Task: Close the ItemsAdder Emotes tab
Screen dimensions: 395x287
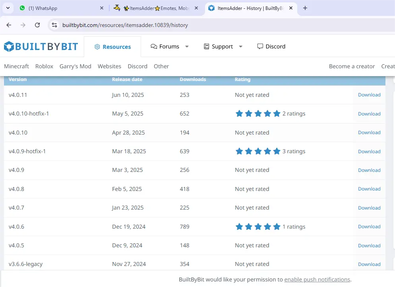Action: click(196, 8)
